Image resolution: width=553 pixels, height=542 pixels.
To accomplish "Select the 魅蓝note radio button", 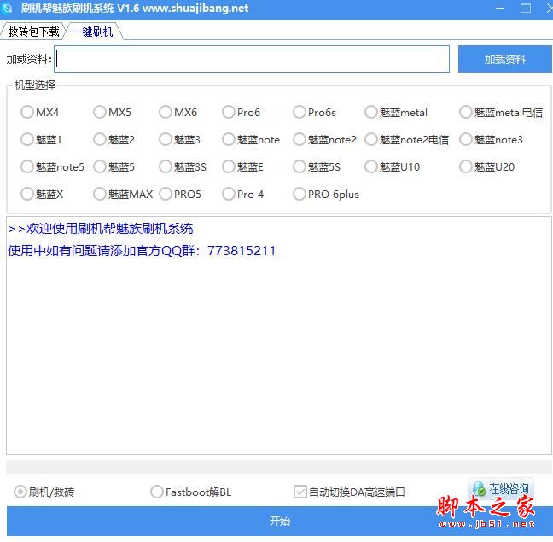I will pyautogui.click(x=229, y=139).
